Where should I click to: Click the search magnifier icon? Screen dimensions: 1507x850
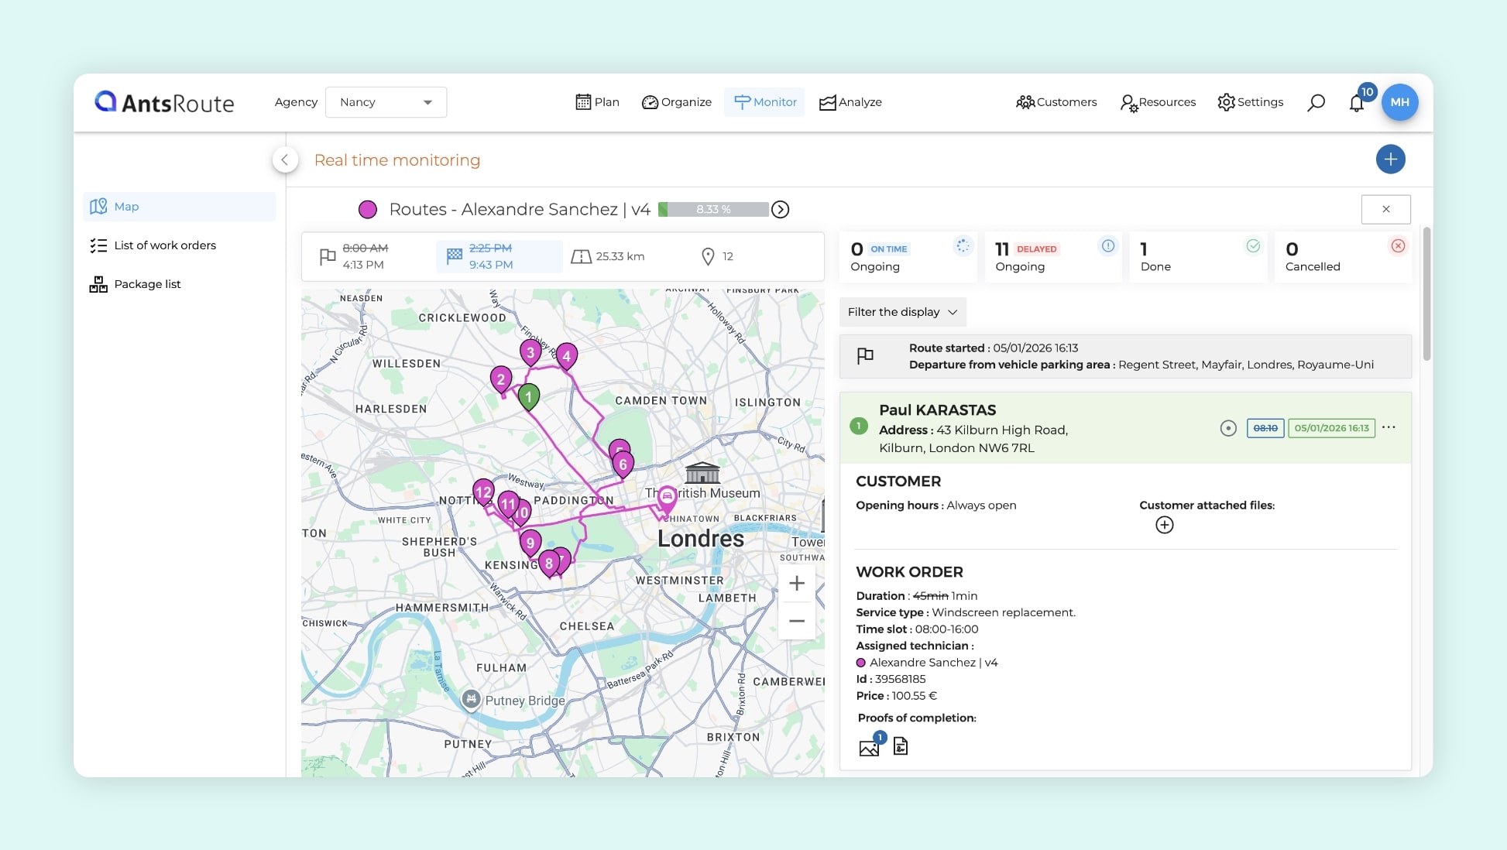tap(1316, 102)
